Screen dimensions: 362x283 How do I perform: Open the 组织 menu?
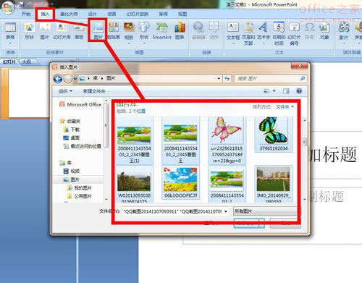(65, 91)
